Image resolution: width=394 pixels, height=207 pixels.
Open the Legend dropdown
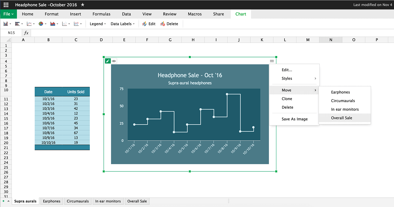click(98, 24)
